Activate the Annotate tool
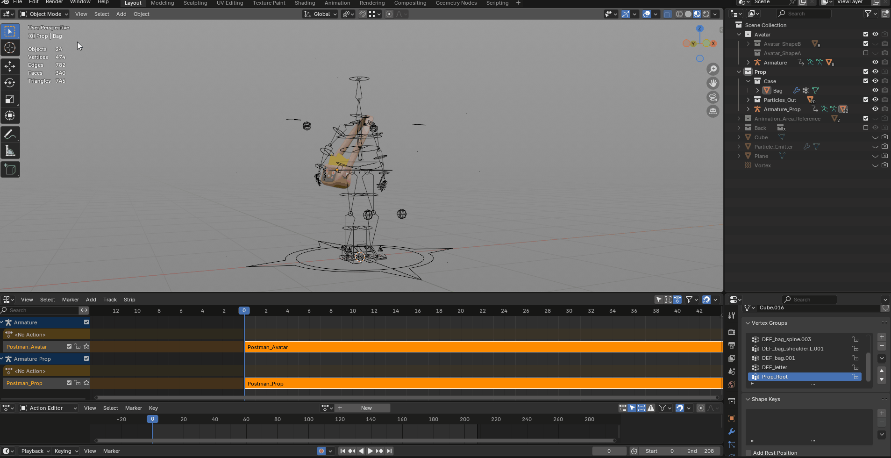This screenshot has width=891, height=458. pyautogui.click(x=10, y=134)
